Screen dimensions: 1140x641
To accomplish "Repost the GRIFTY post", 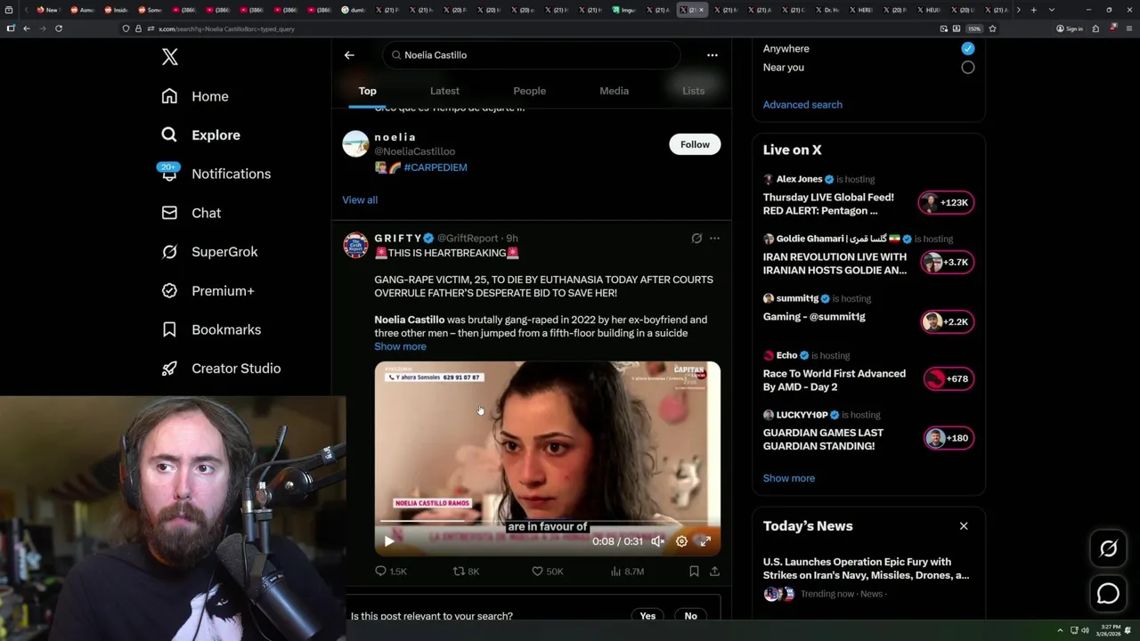I will pos(467,572).
